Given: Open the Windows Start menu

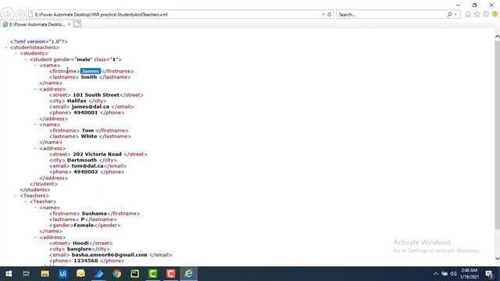Looking at the screenshot, I should pyautogui.click(x=9, y=274).
